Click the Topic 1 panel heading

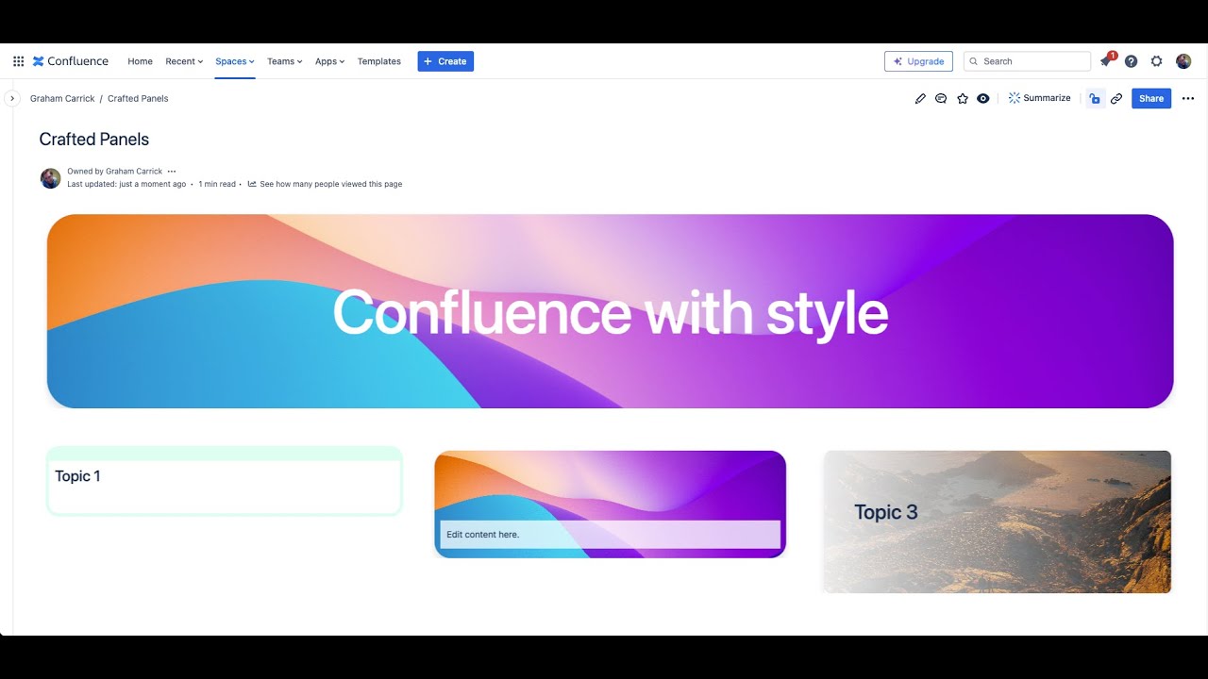(x=77, y=476)
